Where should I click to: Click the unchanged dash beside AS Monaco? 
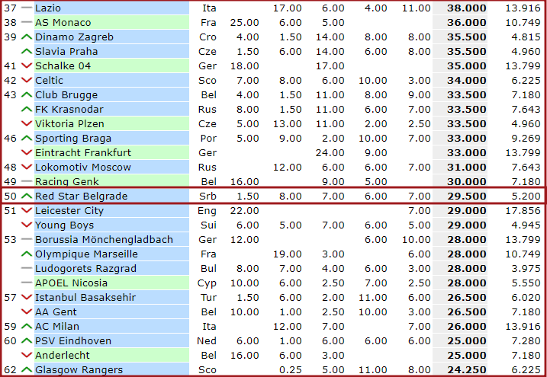(27, 22)
